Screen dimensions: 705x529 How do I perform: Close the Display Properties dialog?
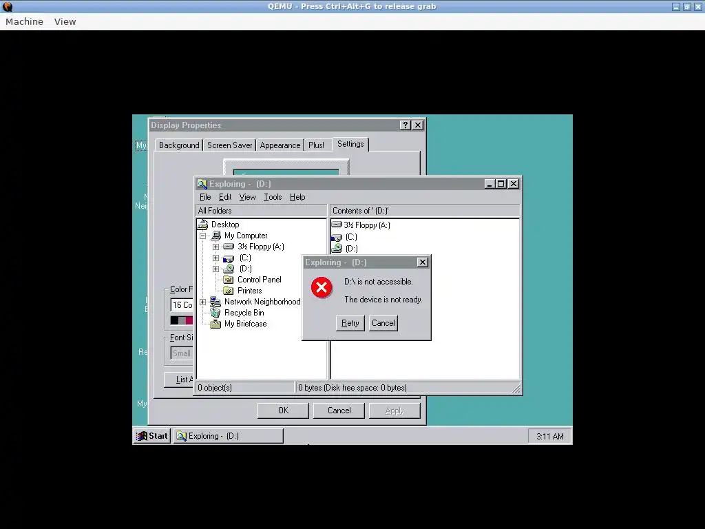(x=418, y=125)
